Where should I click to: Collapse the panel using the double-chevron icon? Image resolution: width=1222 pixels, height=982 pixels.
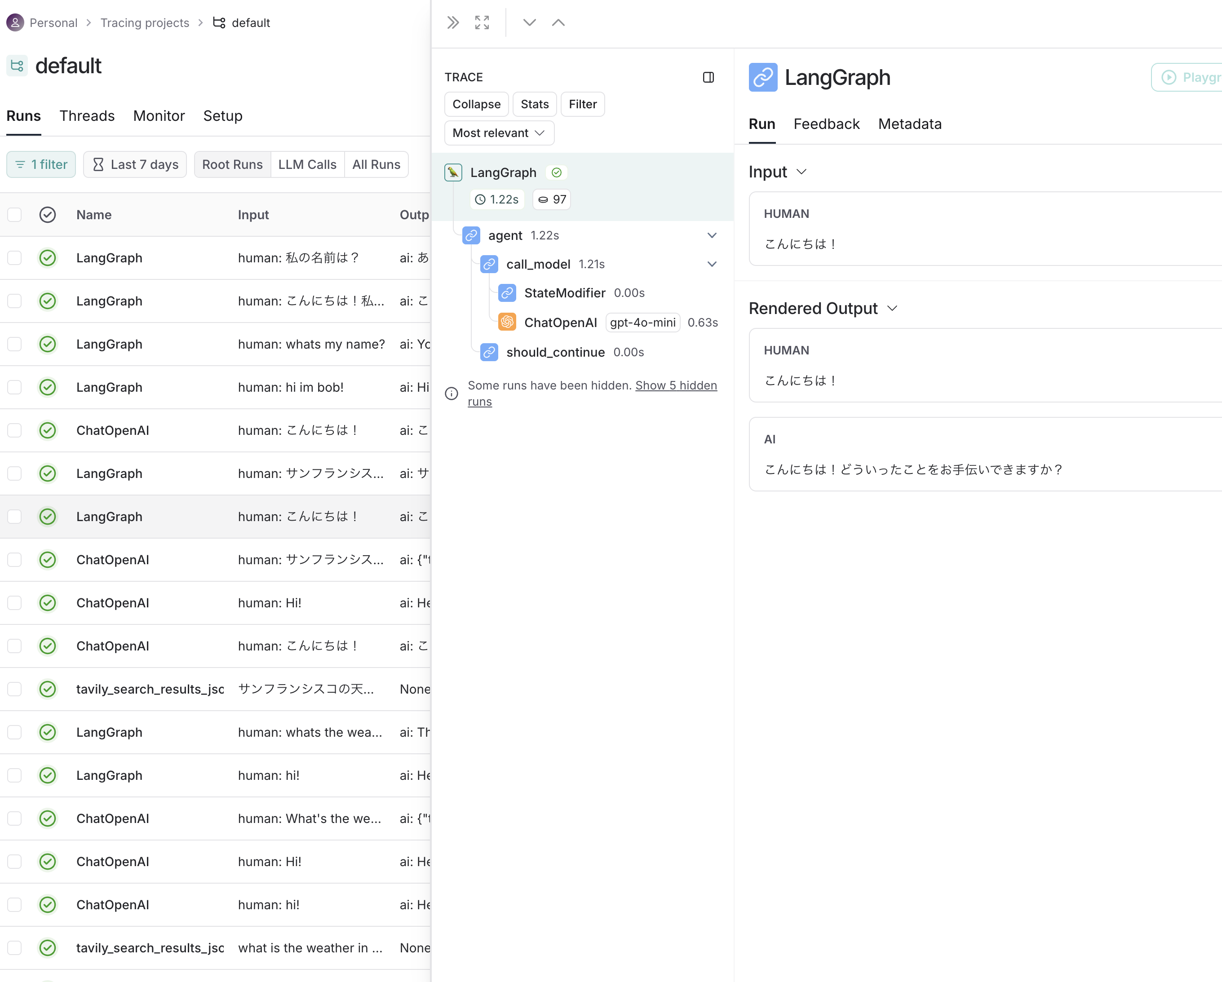coord(452,22)
